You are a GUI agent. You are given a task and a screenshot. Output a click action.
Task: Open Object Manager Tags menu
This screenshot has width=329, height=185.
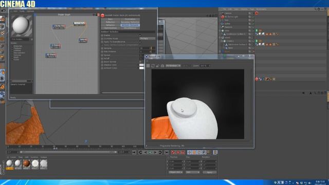[252, 9]
